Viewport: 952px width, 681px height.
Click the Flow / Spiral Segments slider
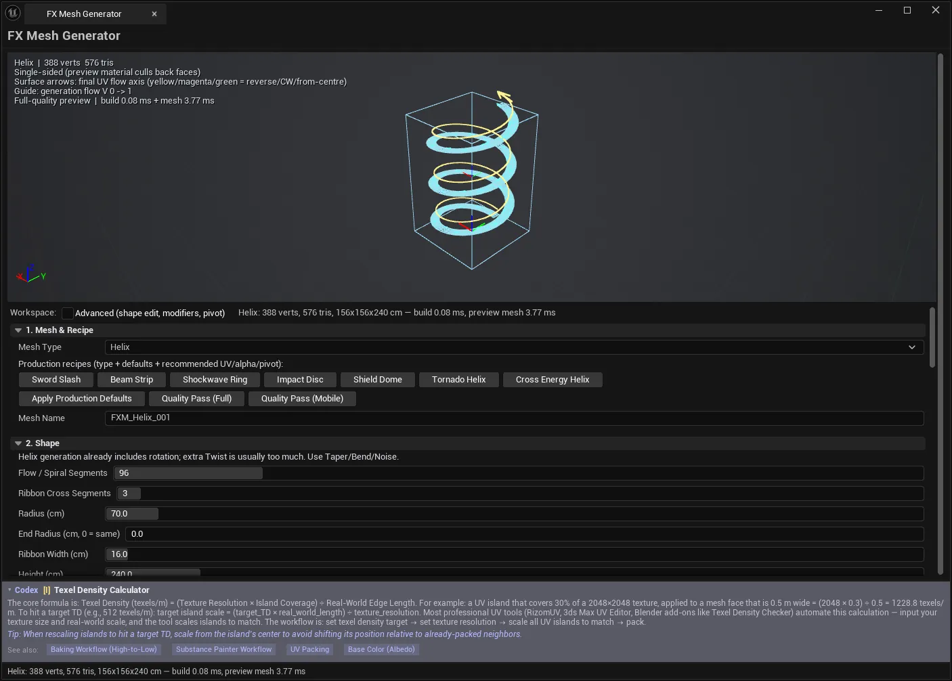(x=519, y=473)
